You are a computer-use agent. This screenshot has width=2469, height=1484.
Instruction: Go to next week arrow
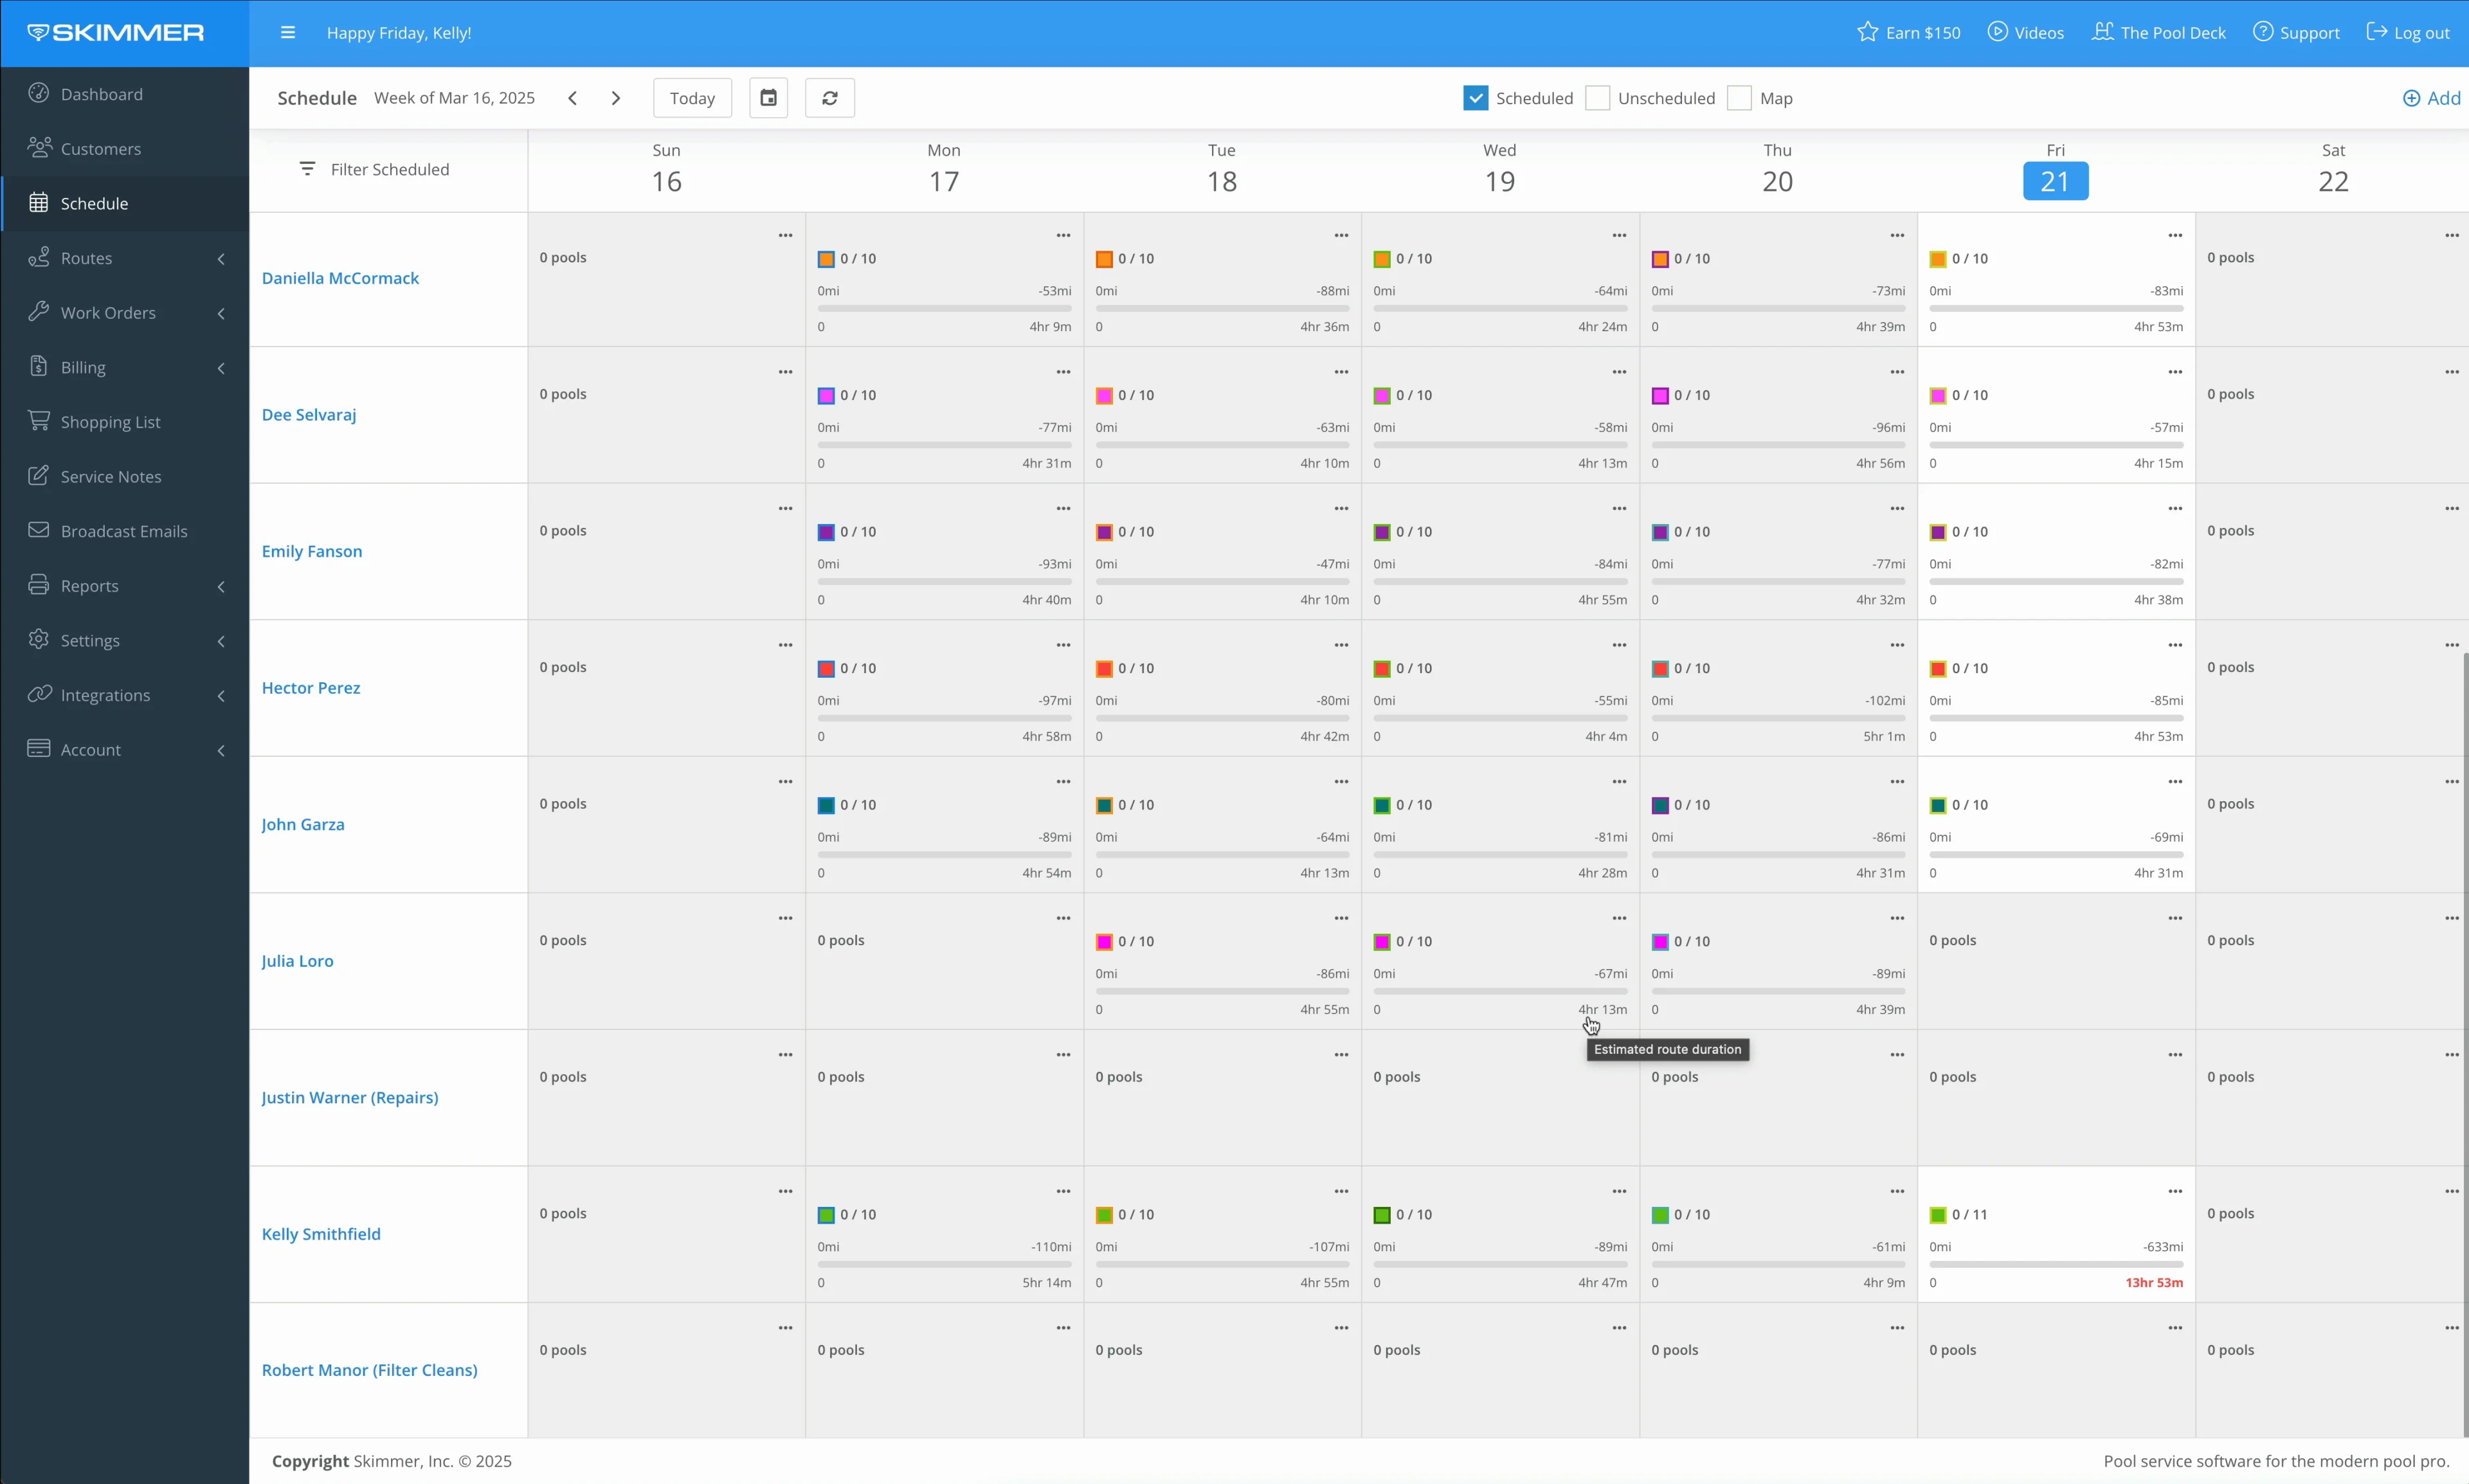(x=616, y=98)
